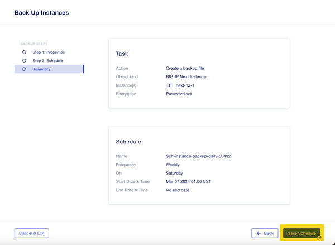Open Step 1: Properties in backup steps
This screenshot has width=335, height=245.
click(49, 52)
